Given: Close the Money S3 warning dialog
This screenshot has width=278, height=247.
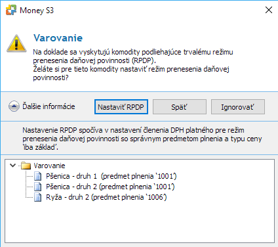Looking at the screenshot, I should [269, 10].
